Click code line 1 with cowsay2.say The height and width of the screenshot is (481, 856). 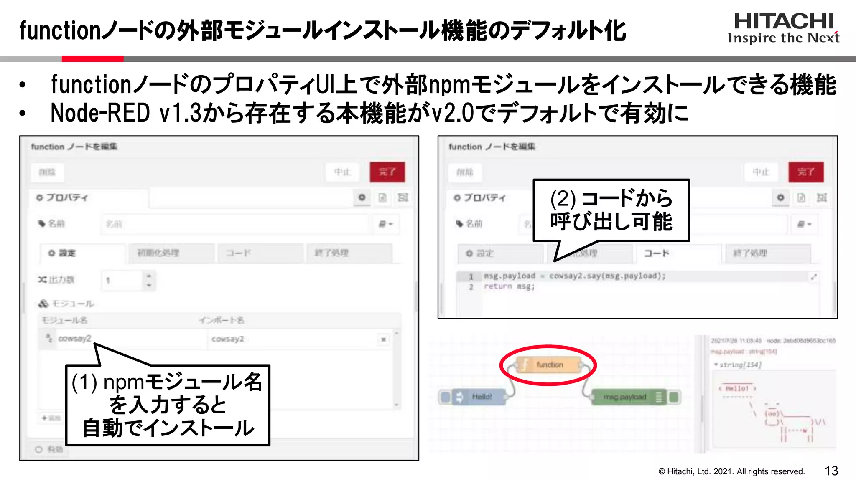click(x=574, y=276)
